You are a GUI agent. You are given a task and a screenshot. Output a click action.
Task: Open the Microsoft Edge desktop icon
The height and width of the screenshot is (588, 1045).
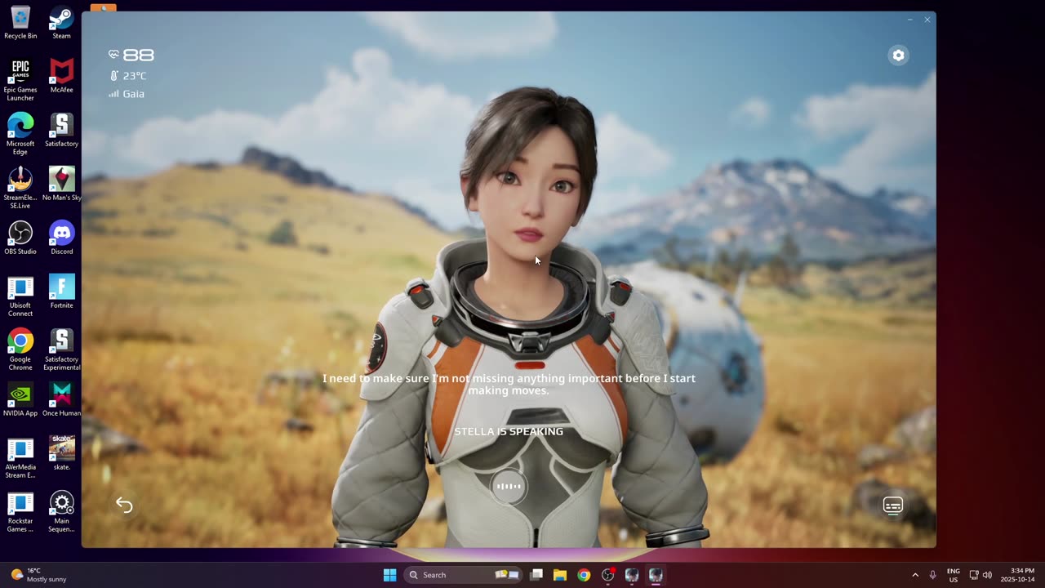[20, 134]
